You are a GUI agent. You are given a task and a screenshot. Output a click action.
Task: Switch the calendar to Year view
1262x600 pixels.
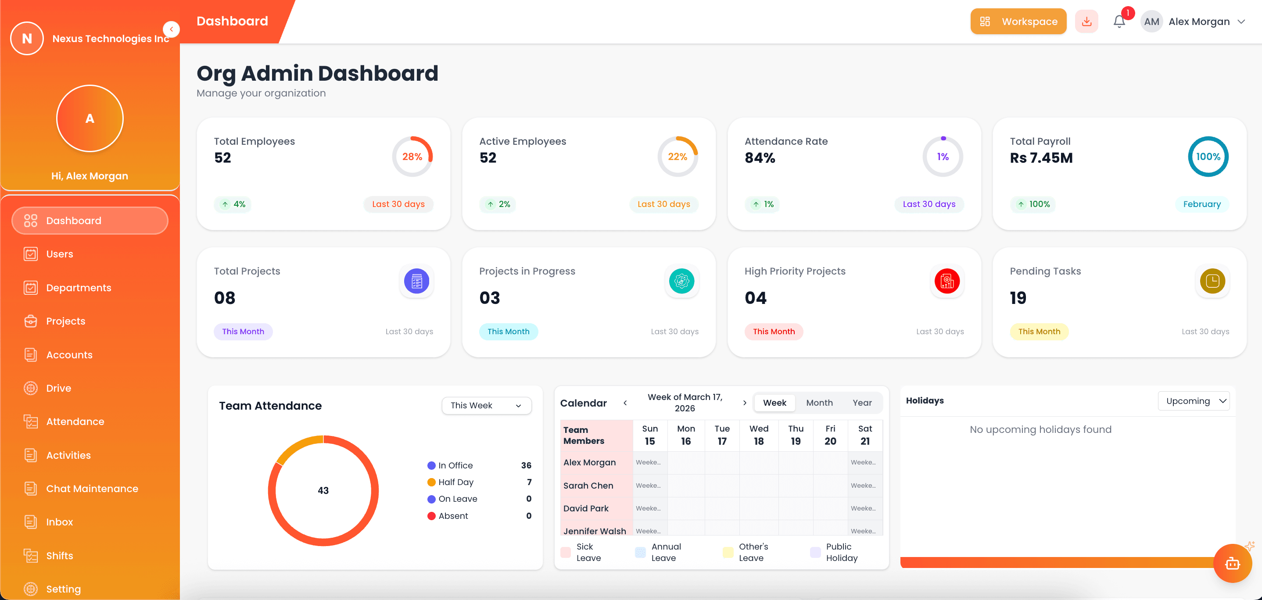(x=862, y=403)
